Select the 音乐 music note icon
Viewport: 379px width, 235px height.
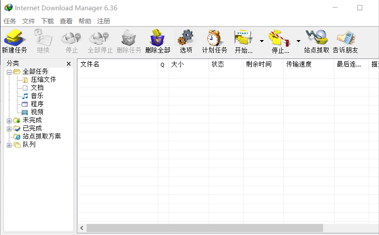pyautogui.click(x=25, y=96)
